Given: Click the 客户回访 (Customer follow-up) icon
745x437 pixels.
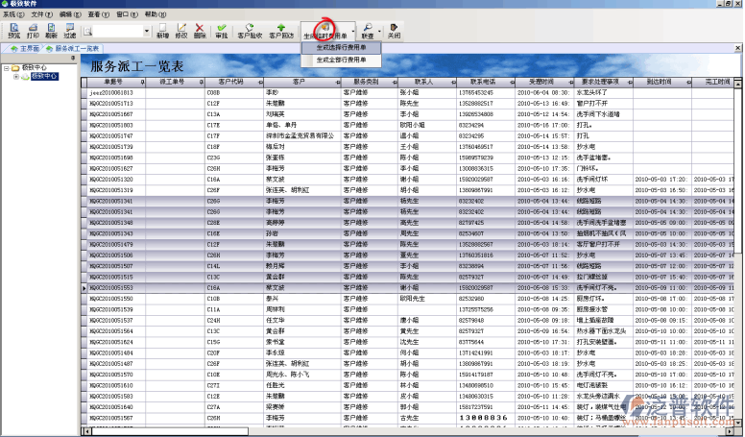Looking at the screenshot, I should coord(281,30).
